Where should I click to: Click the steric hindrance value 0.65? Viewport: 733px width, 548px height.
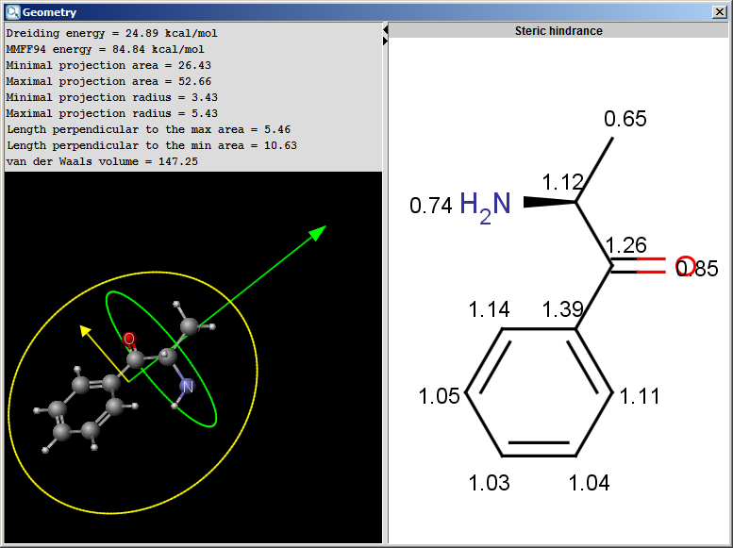pyautogui.click(x=625, y=119)
